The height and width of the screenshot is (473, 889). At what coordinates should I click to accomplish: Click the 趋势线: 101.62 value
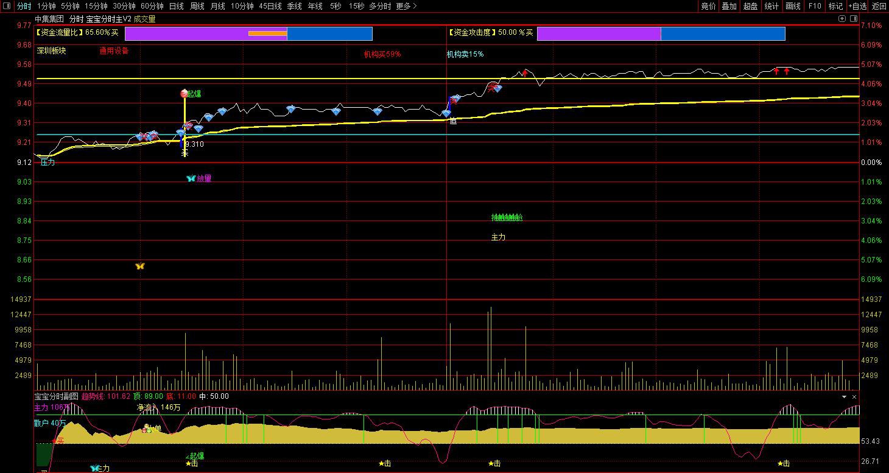pos(106,396)
